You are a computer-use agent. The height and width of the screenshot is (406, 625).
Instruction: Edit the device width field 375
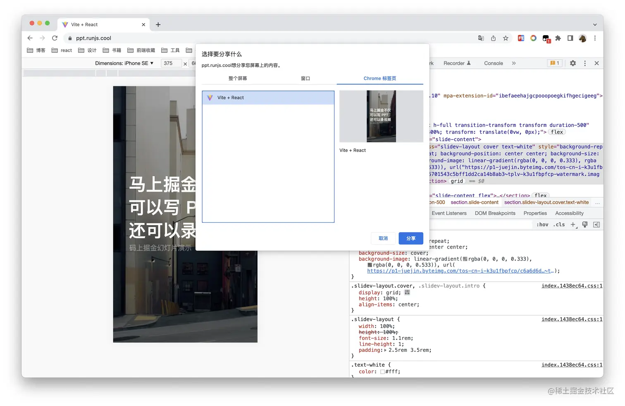coord(171,63)
